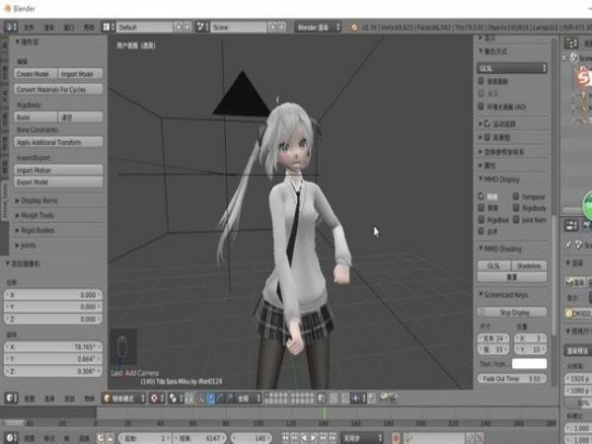
Task: Open the first menu in 3D view header
Action: (x=30, y=399)
